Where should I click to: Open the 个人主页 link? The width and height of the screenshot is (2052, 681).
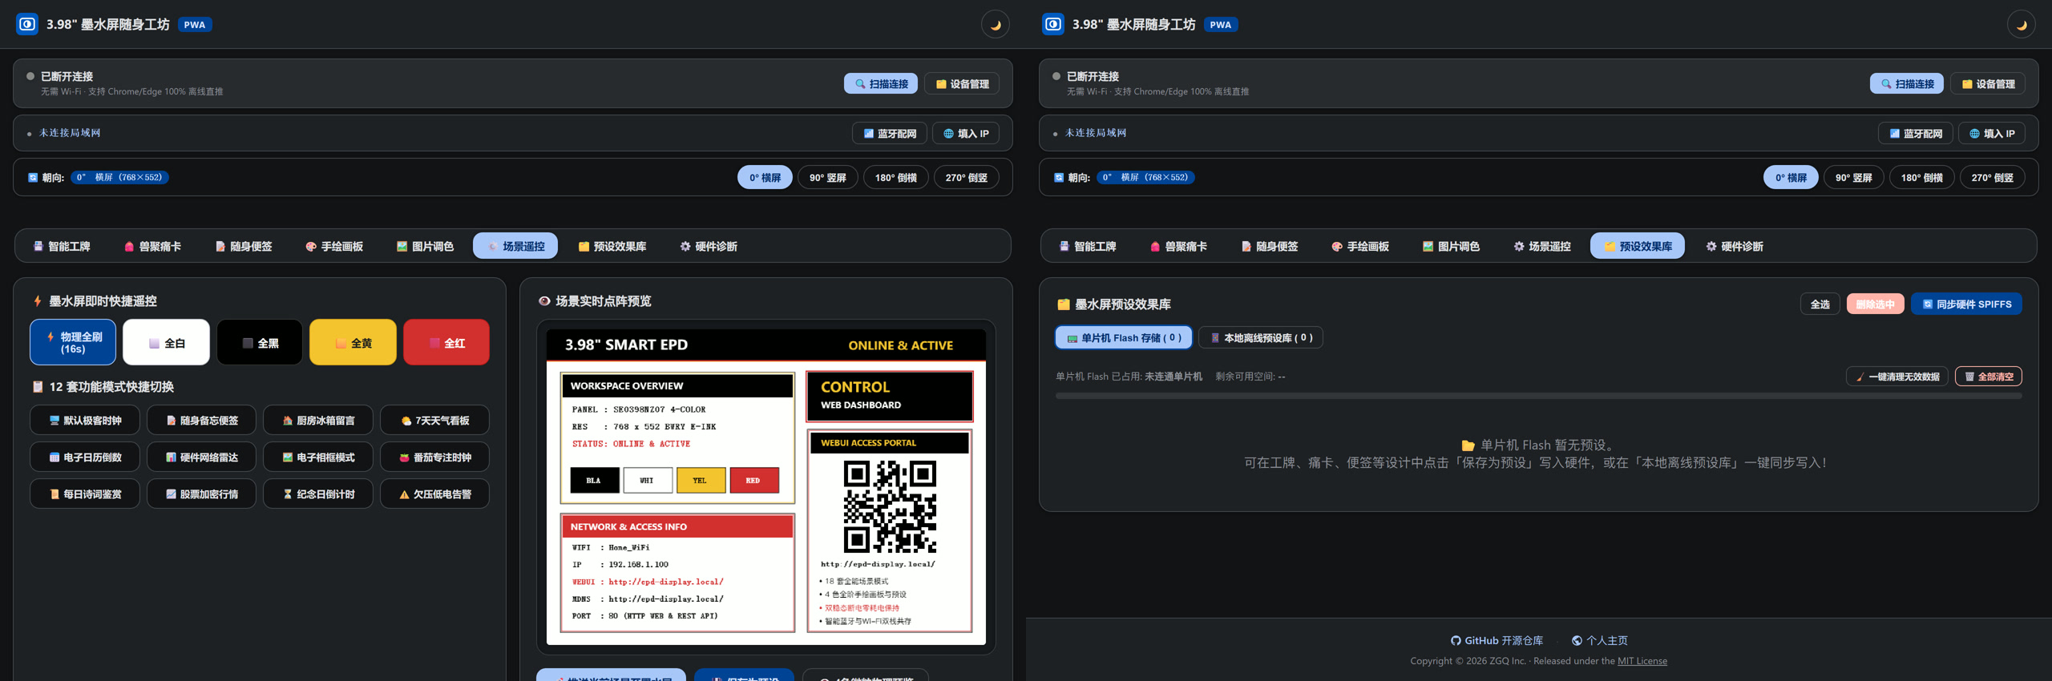click(x=1599, y=640)
